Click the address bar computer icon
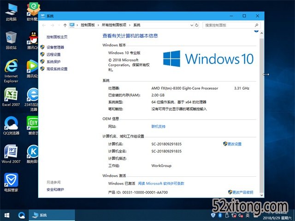Screen dimensions: 295x221 tap(72, 25)
